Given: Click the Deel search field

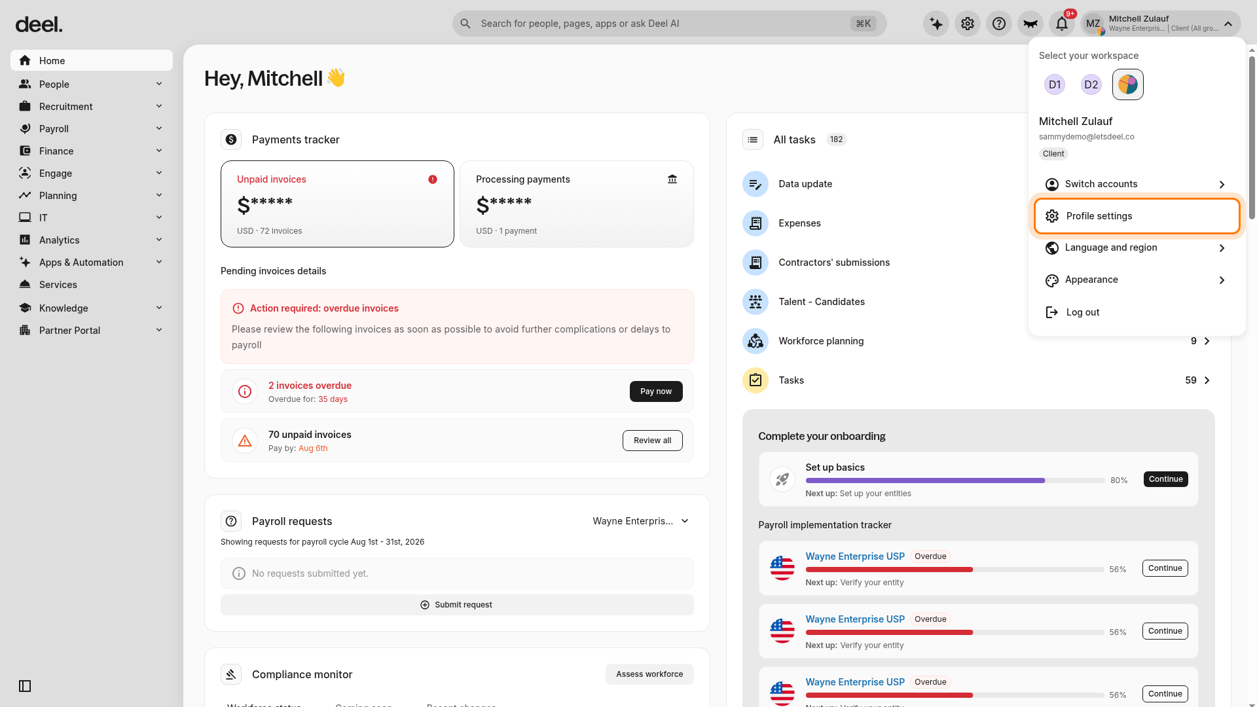Looking at the screenshot, I should 669,24.
